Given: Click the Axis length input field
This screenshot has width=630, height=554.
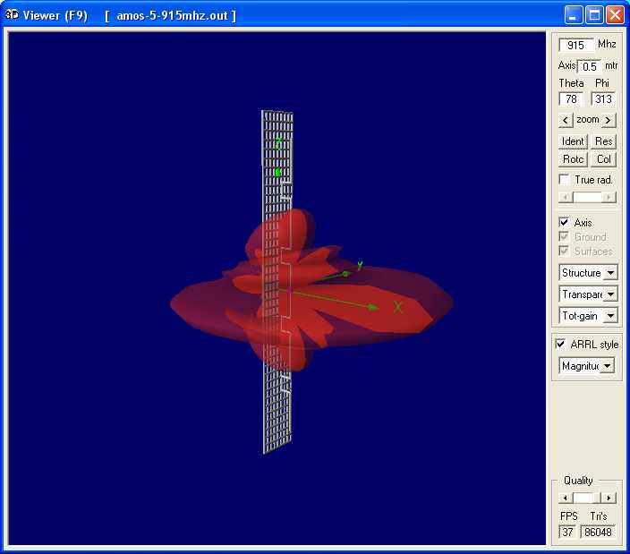Looking at the screenshot, I should click(589, 66).
